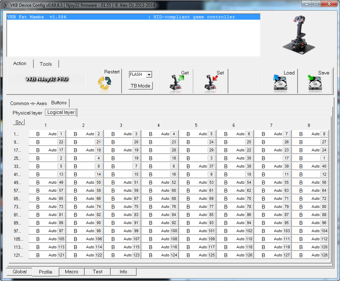
Task: Click the Auto 30 number field in row 25
Action: (x=249, y=158)
